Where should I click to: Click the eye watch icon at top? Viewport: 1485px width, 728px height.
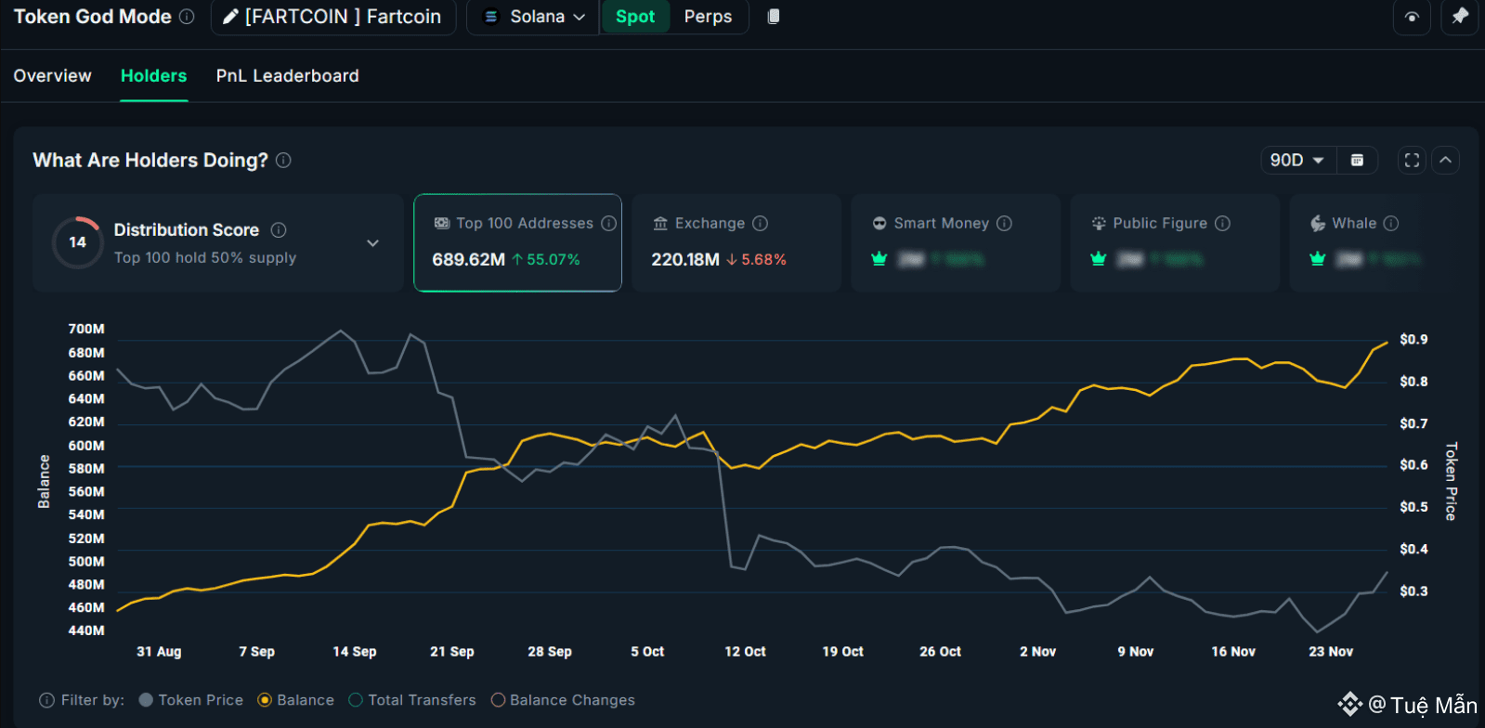[1412, 17]
